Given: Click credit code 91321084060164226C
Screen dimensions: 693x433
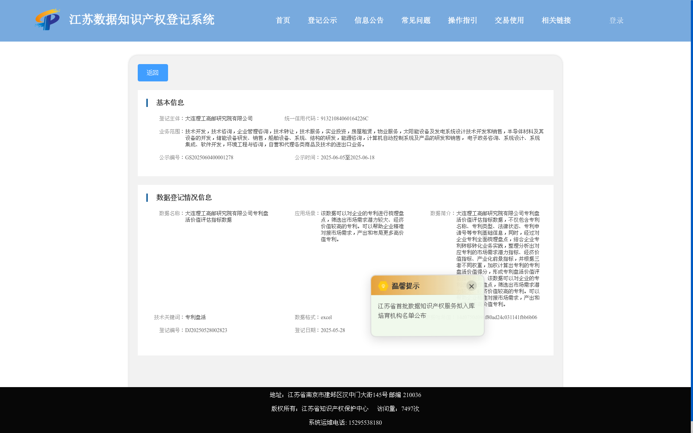Looking at the screenshot, I should (344, 119).
